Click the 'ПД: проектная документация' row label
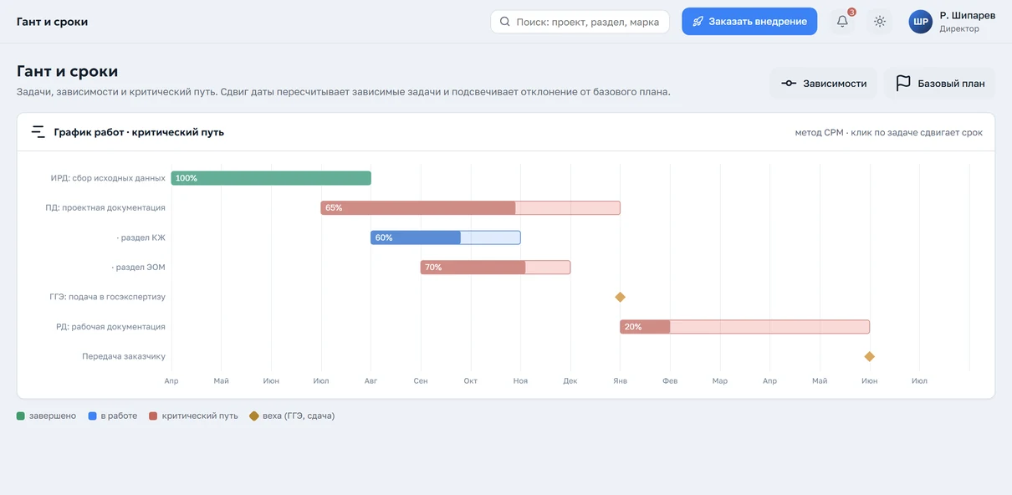 105,208
